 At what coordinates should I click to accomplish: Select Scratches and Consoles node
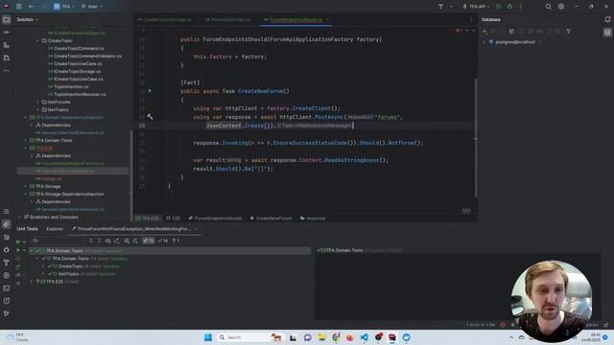[x=51, y=218]
